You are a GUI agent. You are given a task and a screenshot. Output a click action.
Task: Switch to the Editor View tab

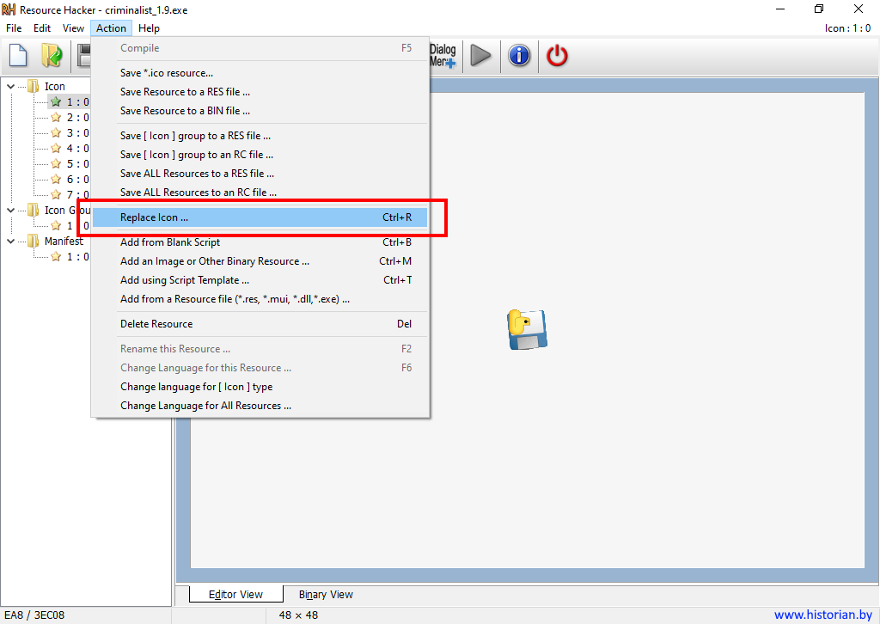[235, 595]
